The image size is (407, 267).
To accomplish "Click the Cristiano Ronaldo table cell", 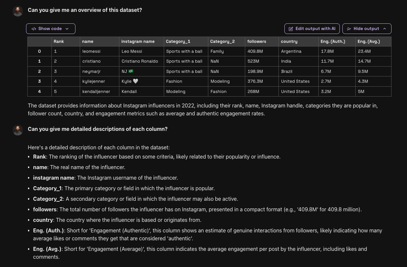I will pos(140,61).
